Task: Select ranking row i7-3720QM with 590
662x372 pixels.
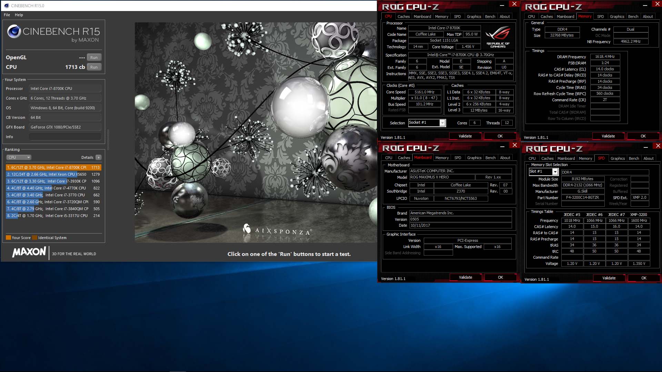Action: pos(53,202)
